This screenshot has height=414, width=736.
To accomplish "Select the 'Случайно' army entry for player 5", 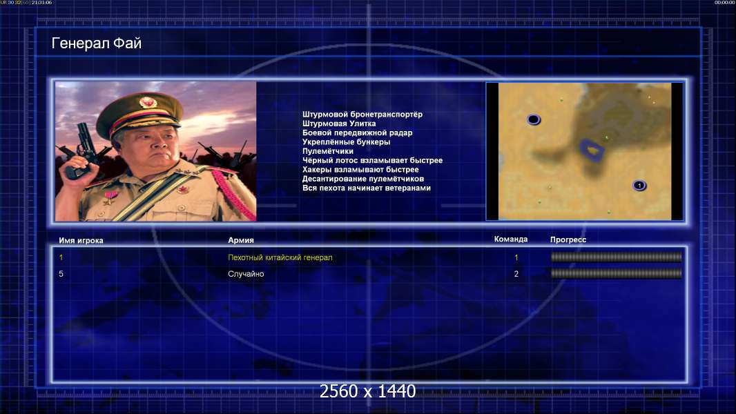I will pyautogui.click(x=246, y=274).
